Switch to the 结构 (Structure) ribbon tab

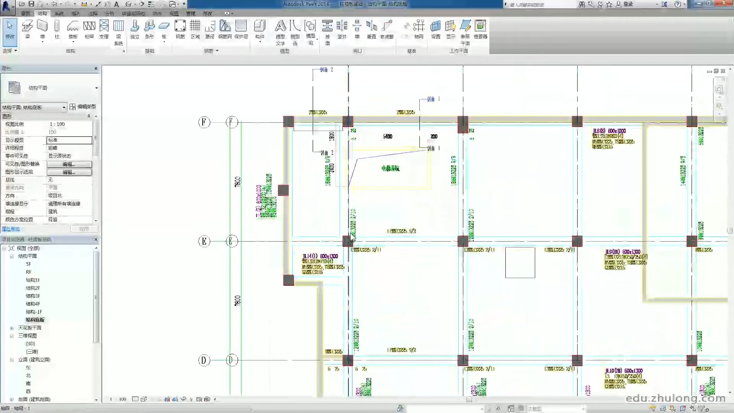tap(42, 13)
